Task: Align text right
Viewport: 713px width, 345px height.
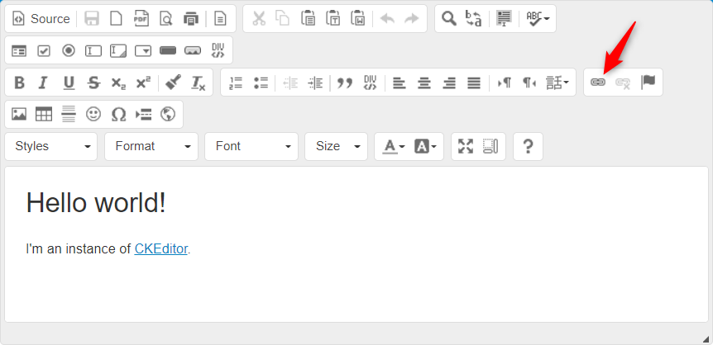Action: click(x=449, y=83)
